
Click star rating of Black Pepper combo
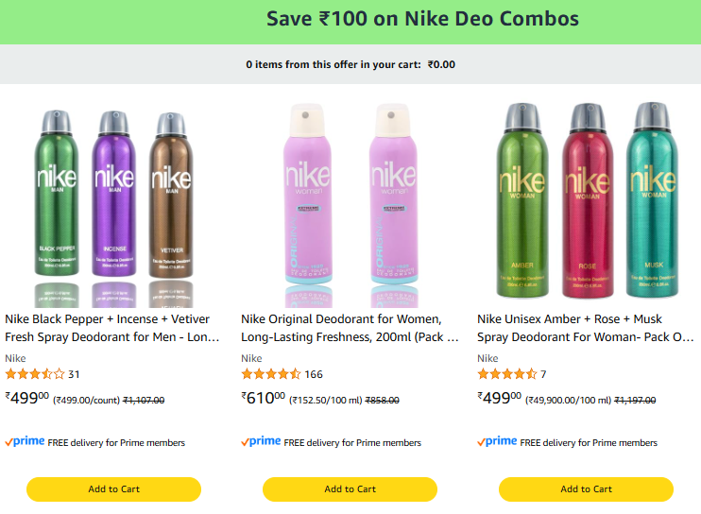pos(35,373)
